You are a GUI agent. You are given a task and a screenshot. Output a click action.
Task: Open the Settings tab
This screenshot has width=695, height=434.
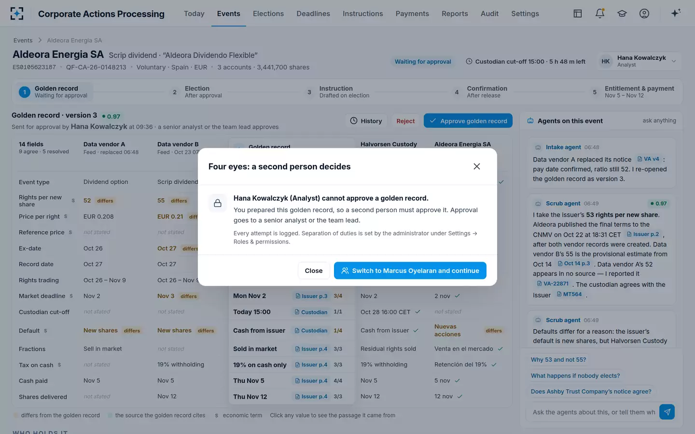525,14
